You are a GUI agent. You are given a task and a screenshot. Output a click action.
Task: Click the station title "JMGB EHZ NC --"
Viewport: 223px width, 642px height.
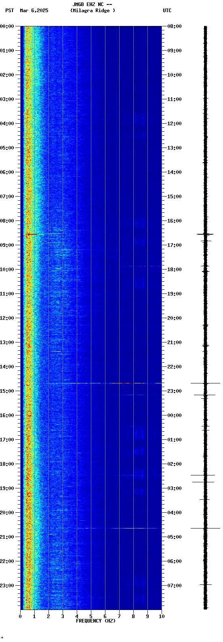coord(92,4)
